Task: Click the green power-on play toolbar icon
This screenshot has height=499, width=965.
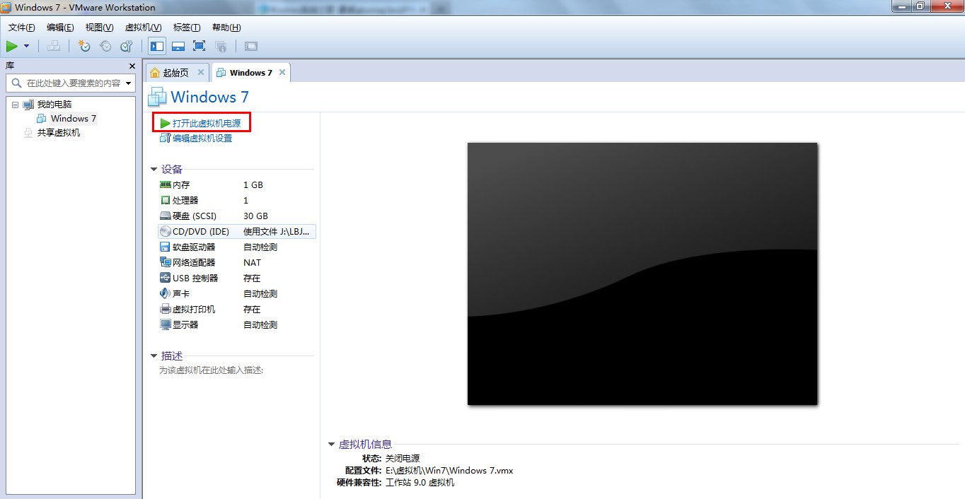Action: (12, 46)
